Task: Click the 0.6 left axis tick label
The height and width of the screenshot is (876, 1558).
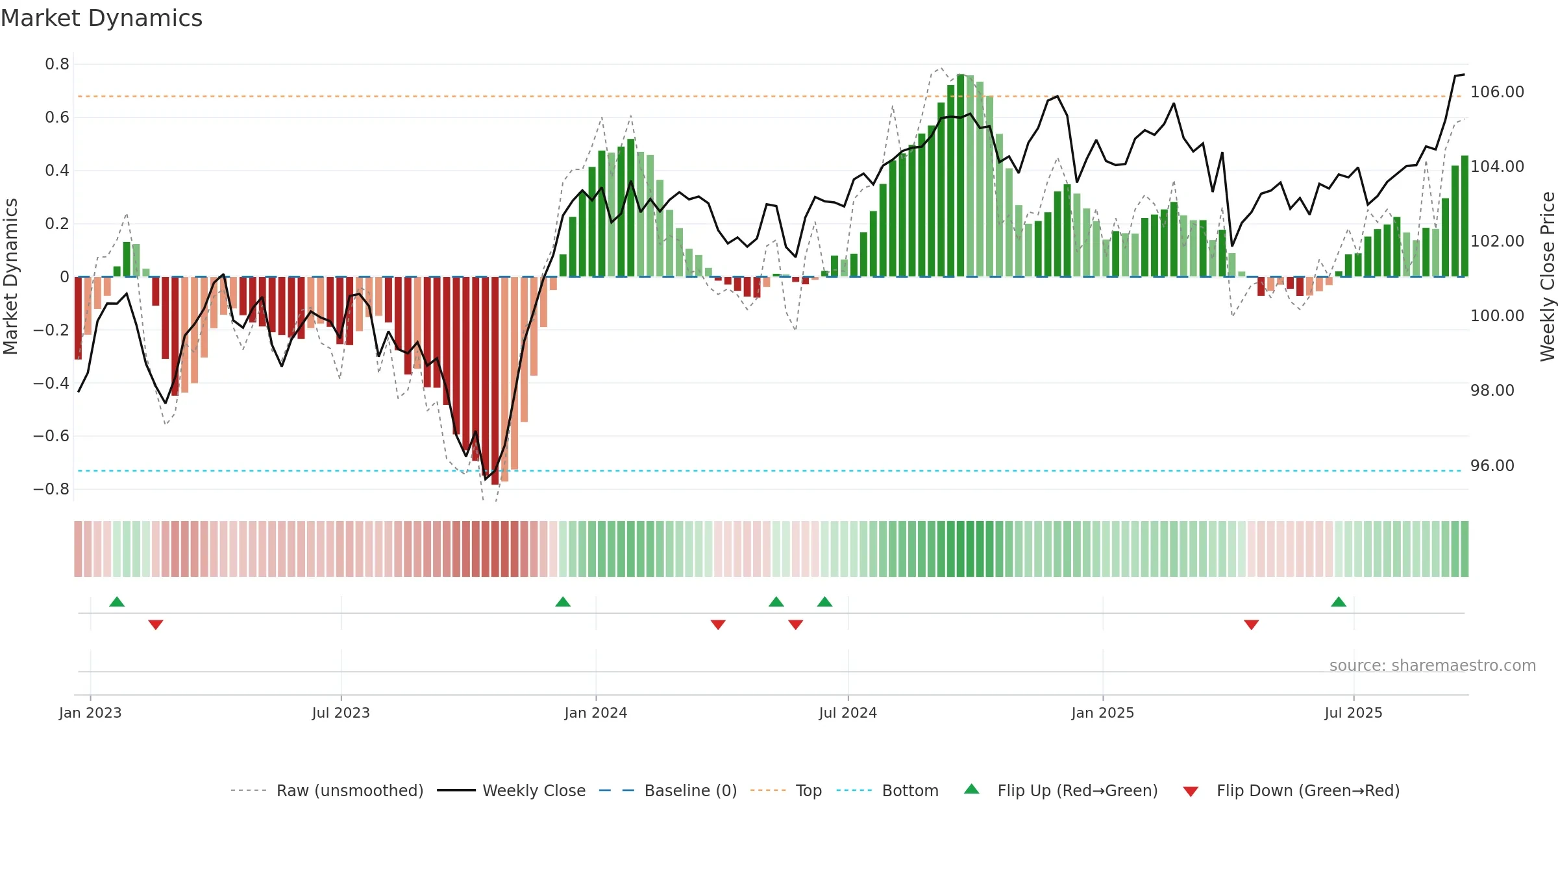Action: click(x=57, y=117)
